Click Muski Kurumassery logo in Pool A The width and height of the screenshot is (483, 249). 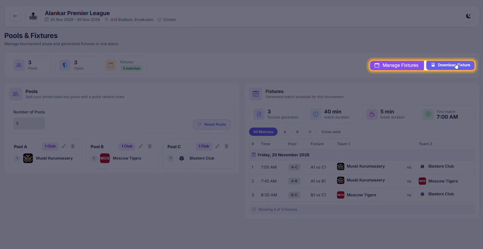click(28, 158)
